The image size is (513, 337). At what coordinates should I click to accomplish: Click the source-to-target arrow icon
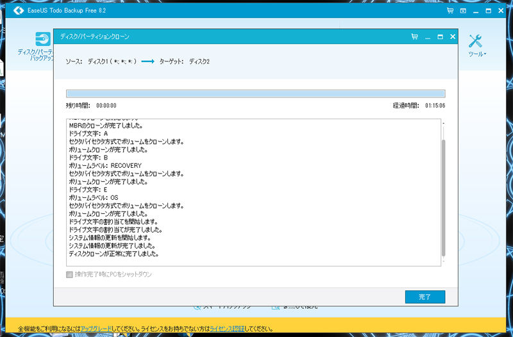tap(148, 62)
